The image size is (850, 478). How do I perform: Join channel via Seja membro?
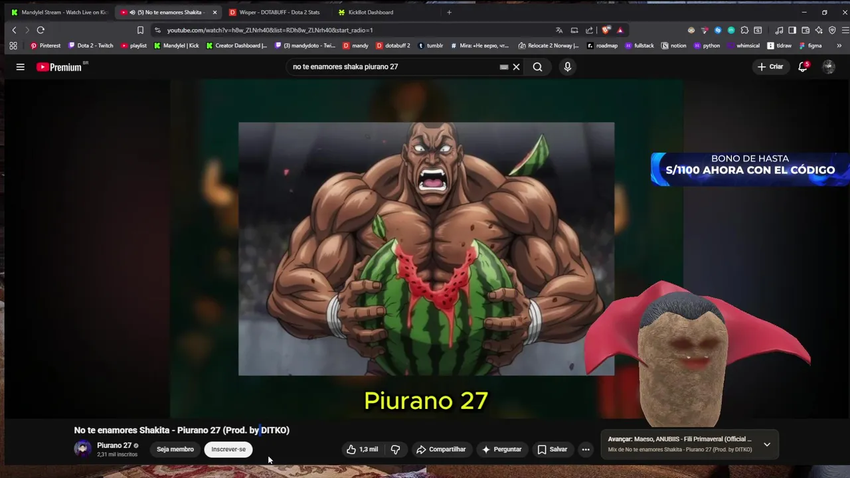pyautogui.click(x=175, y=449)
